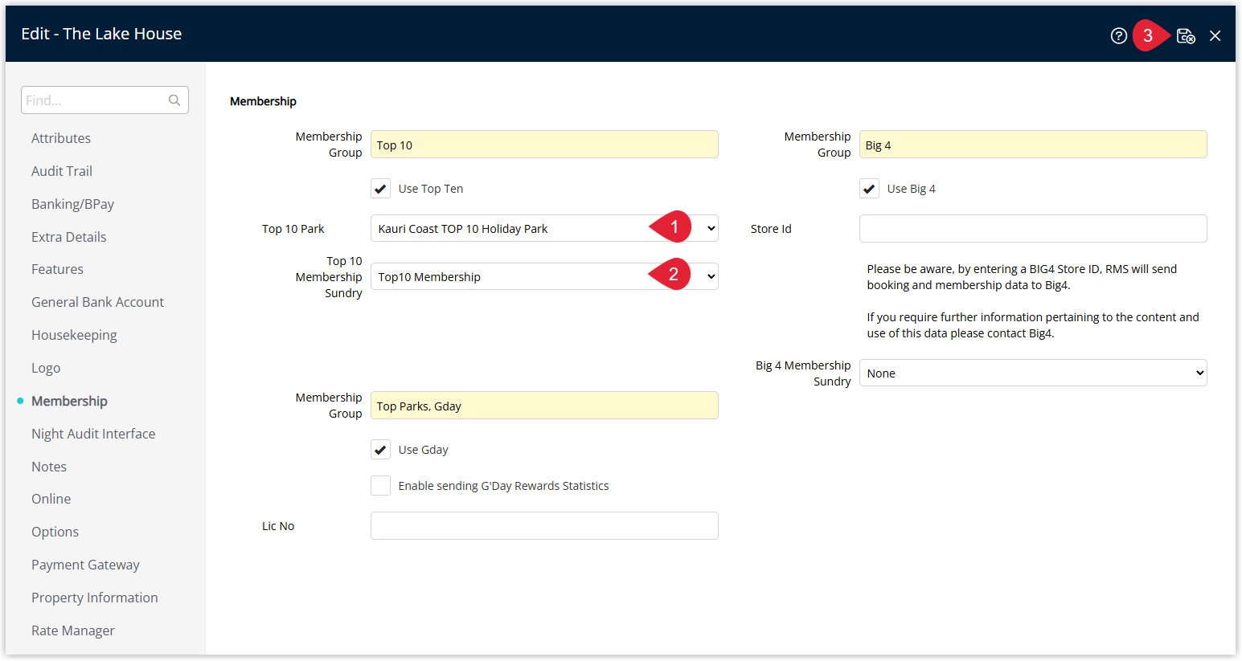Screen dimensions: 1242x661
Task: Select Membership in sidebar
Action: click(x=69, y=401)
